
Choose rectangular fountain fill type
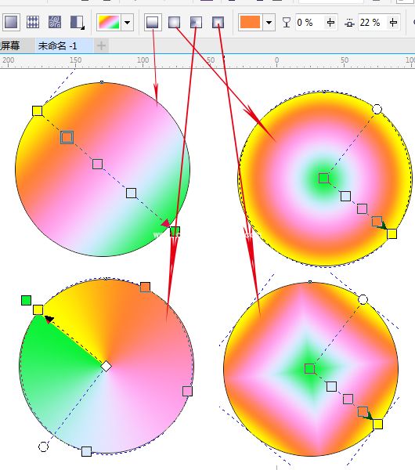coord(218,22)
